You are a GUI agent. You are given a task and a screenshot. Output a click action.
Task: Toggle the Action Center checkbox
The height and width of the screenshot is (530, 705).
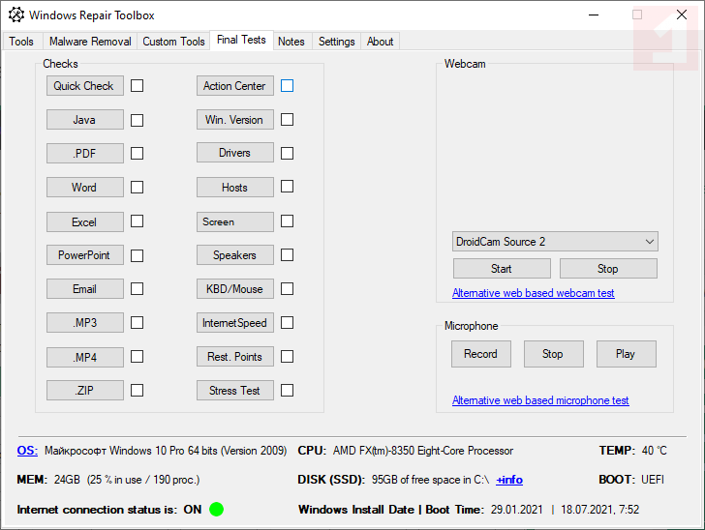(288, 86)
